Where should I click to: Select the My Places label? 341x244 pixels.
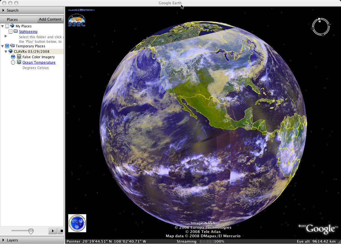pyautogui.click(x=23, y=26)
